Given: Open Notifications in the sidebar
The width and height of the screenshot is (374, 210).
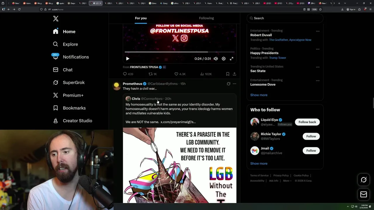Looking at the screenshot, I should (x=71, y=57).
